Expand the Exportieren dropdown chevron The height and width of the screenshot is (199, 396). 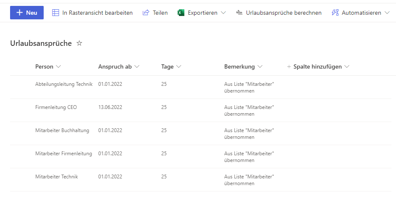(223, 13)
